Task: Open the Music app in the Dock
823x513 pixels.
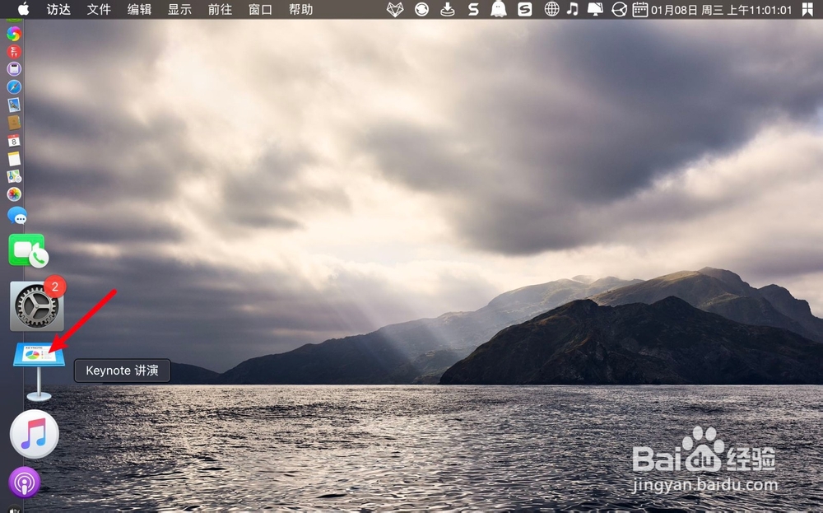Action: [x=34, y=434]
